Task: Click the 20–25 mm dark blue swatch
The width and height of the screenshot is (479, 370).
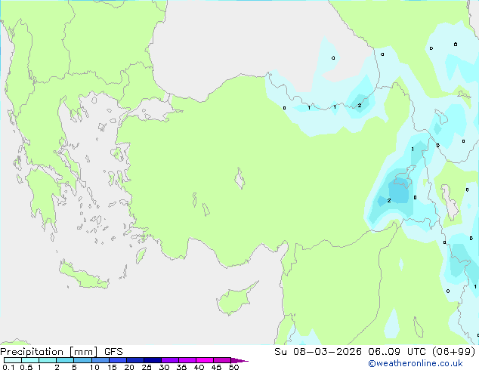Action: click(135, 360)
